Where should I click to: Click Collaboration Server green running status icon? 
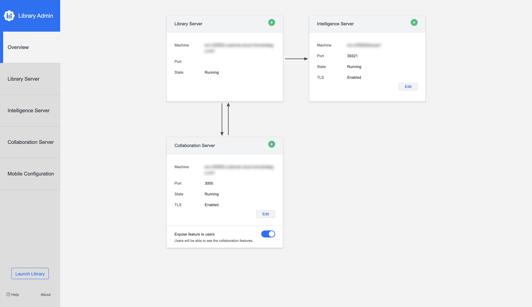pos(271,144)
